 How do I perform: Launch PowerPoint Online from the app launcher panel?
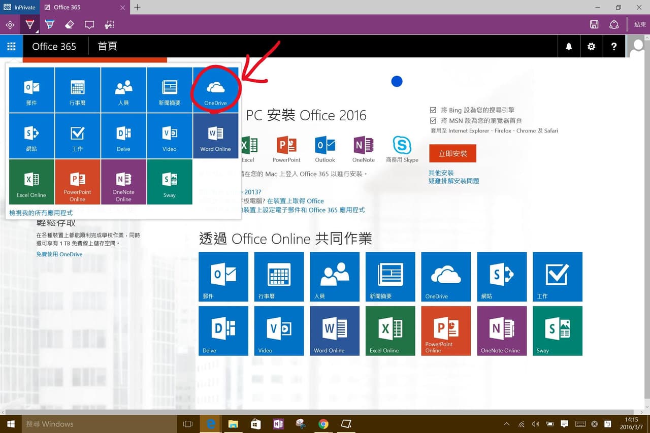click(x=78, y=182)
